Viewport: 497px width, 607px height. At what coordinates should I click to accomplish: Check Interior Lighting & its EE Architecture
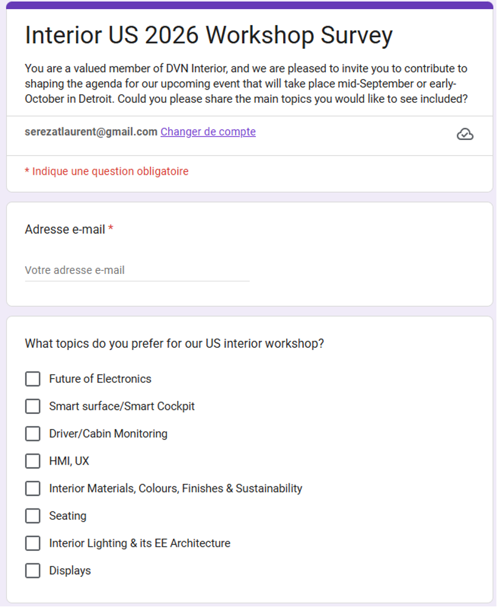click(x=33, y=544)
